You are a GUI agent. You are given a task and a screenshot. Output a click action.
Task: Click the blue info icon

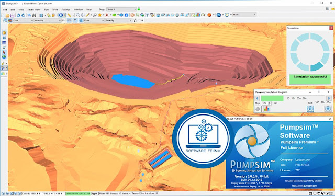pyautogui.click(x=127, y=15)
